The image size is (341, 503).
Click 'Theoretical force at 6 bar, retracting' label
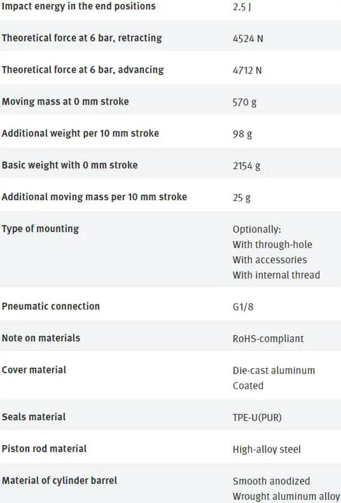[82, 38]
